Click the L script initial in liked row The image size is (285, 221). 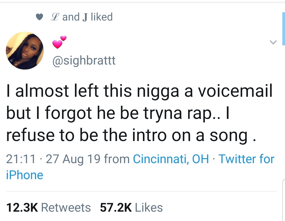coord(55,17)
